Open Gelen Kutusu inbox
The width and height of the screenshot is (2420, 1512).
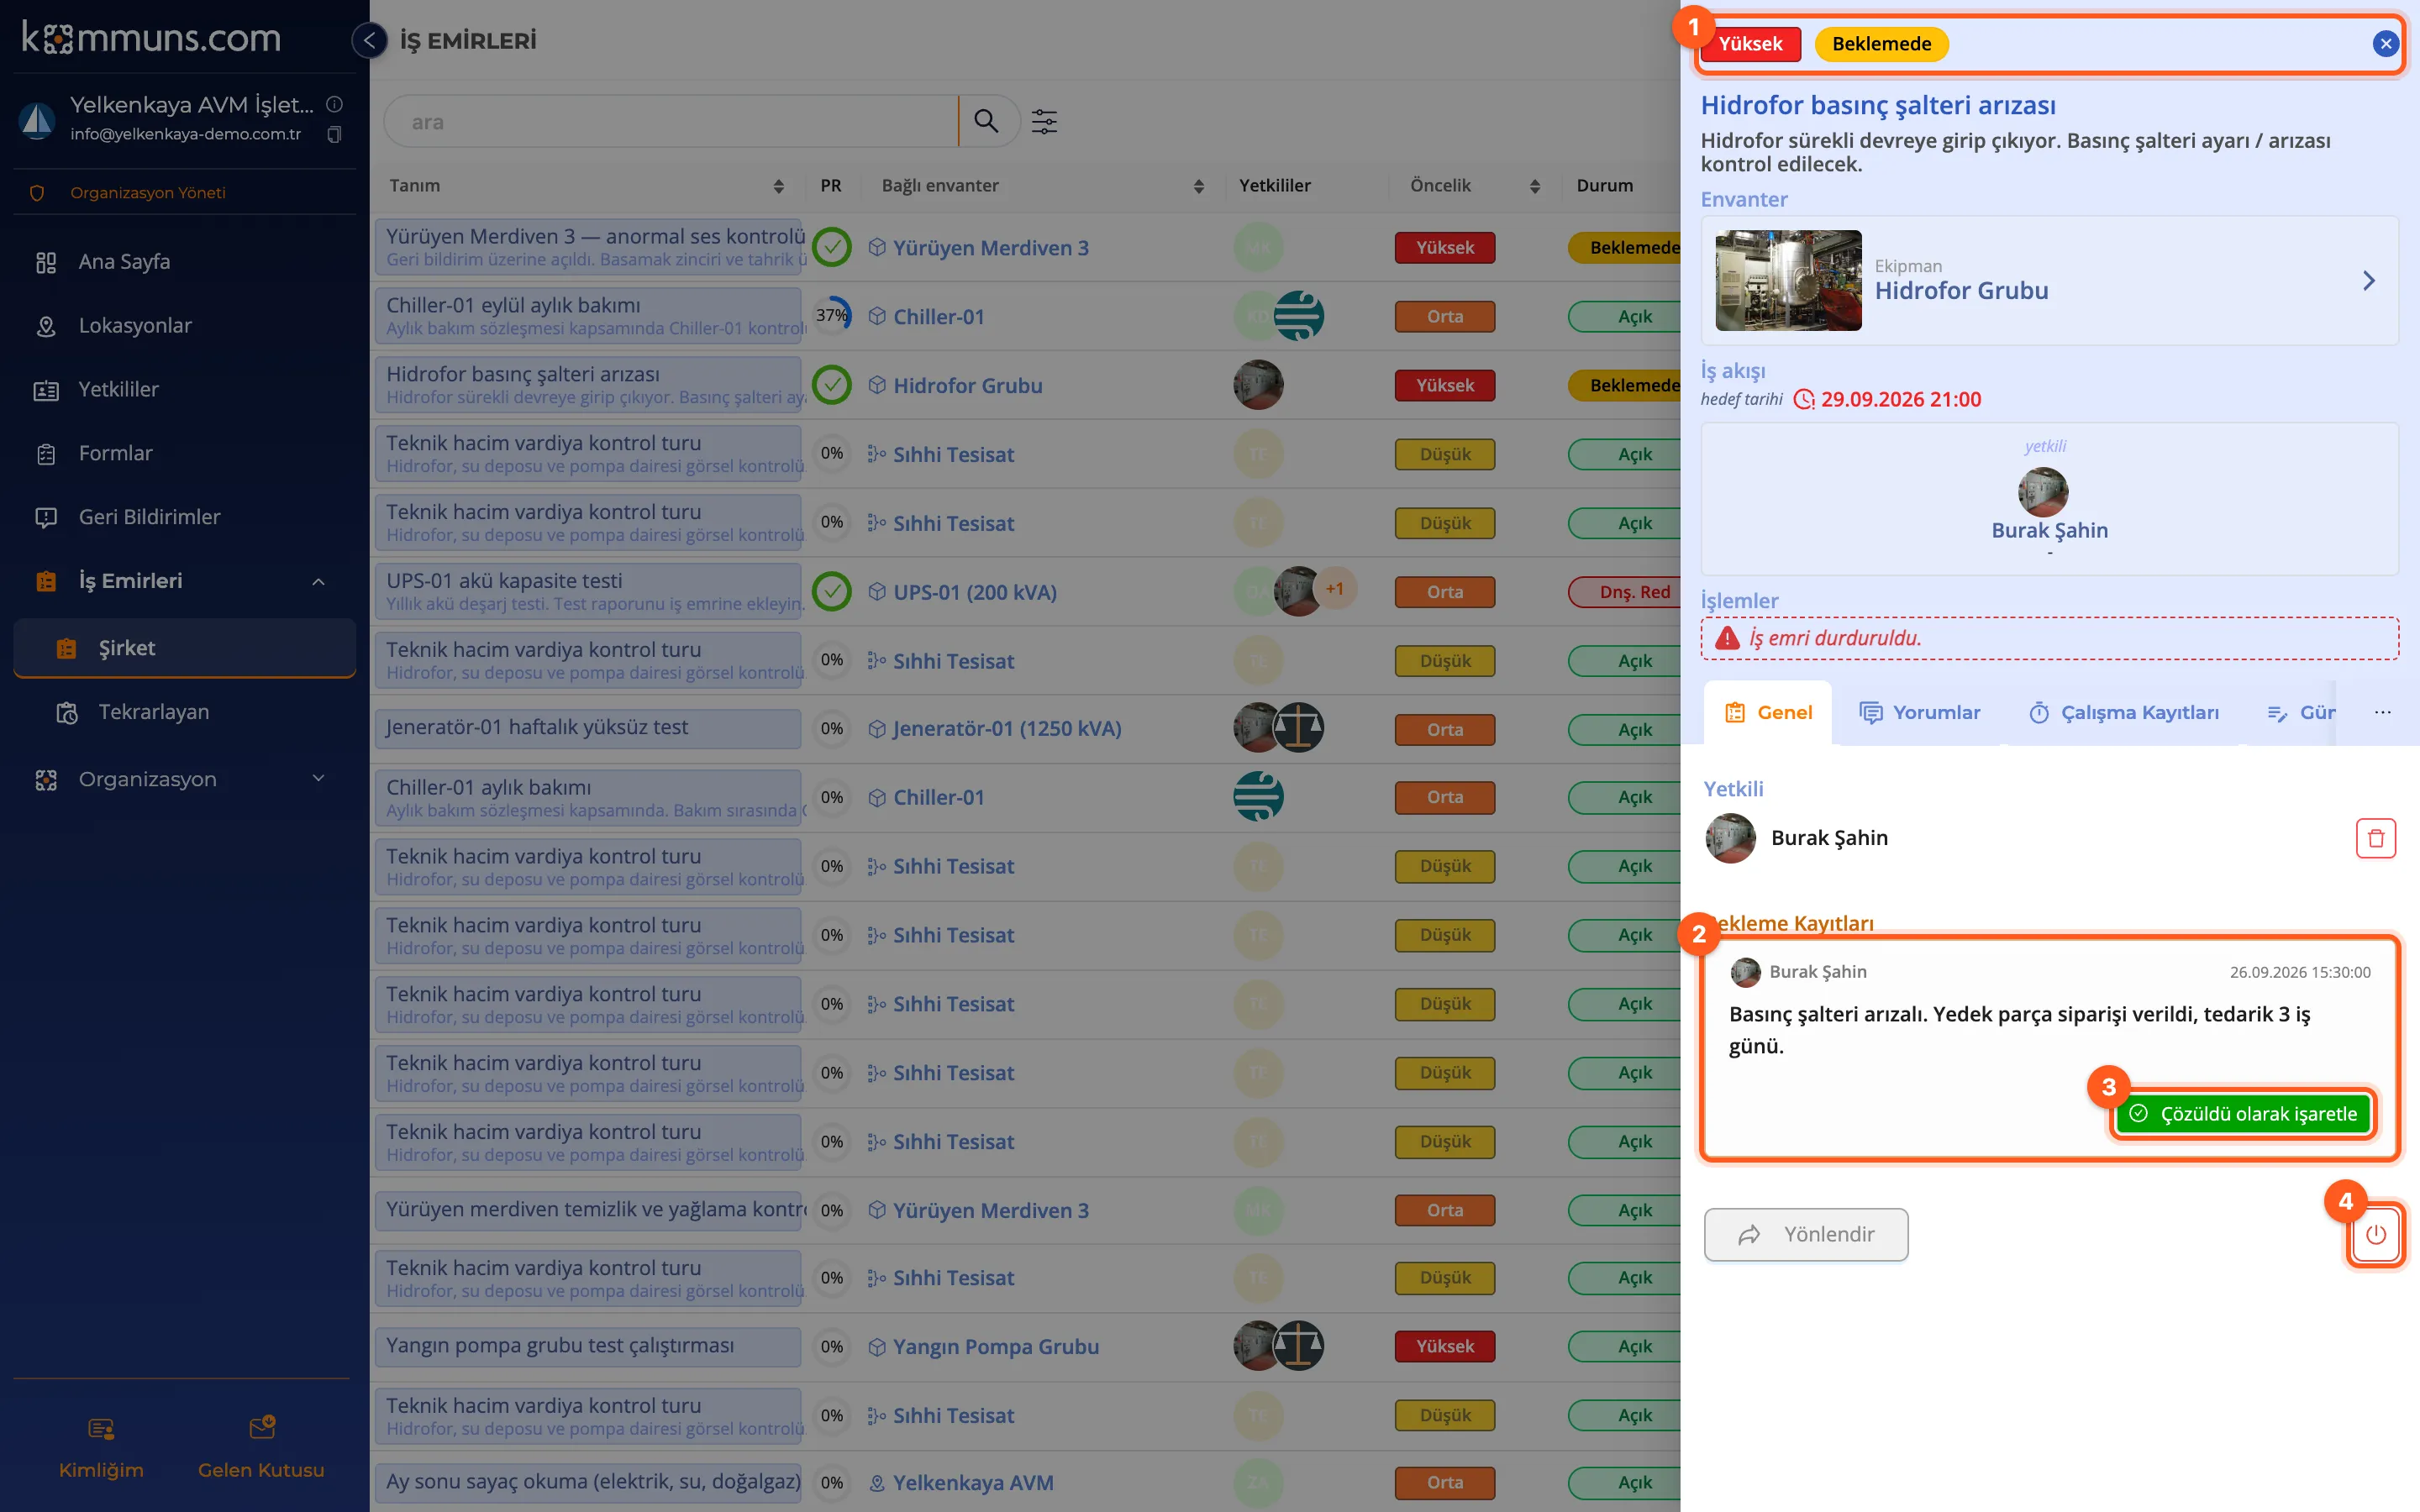[x=261, y=1448]
